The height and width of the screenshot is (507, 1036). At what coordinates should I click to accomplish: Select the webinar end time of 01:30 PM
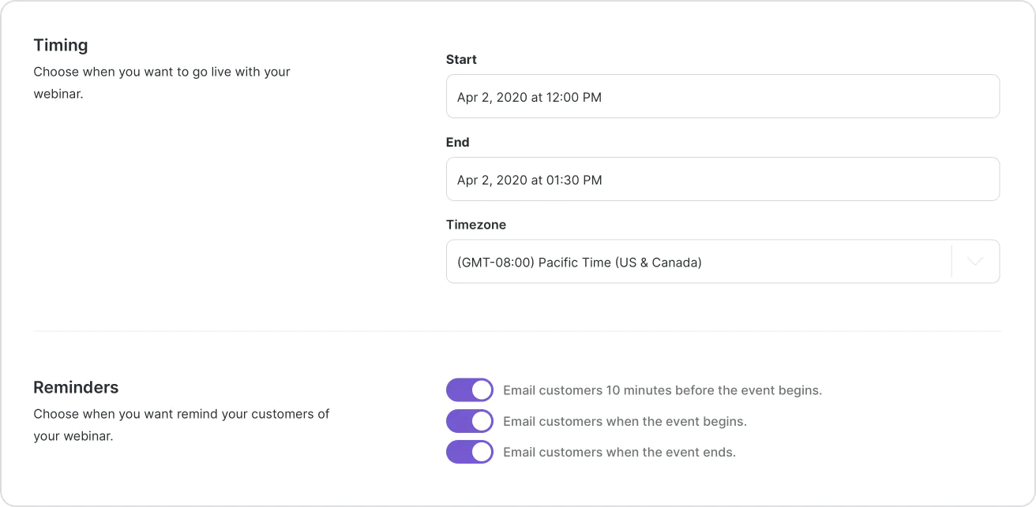pyautogui.click(x=528, y=180)
